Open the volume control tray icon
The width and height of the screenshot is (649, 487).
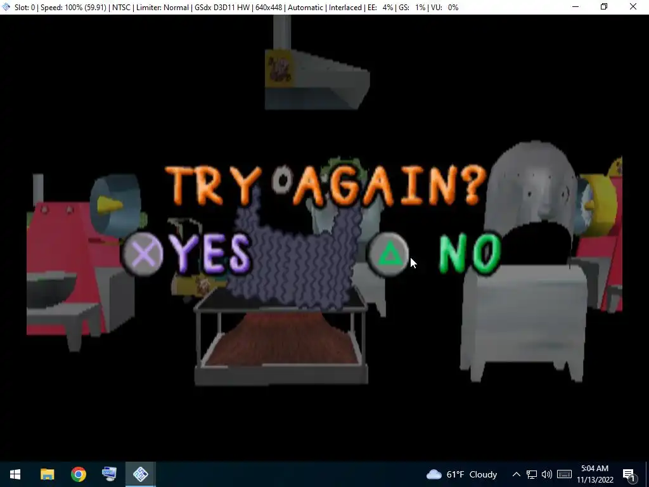pyautogui.click(x=547, y=474)
